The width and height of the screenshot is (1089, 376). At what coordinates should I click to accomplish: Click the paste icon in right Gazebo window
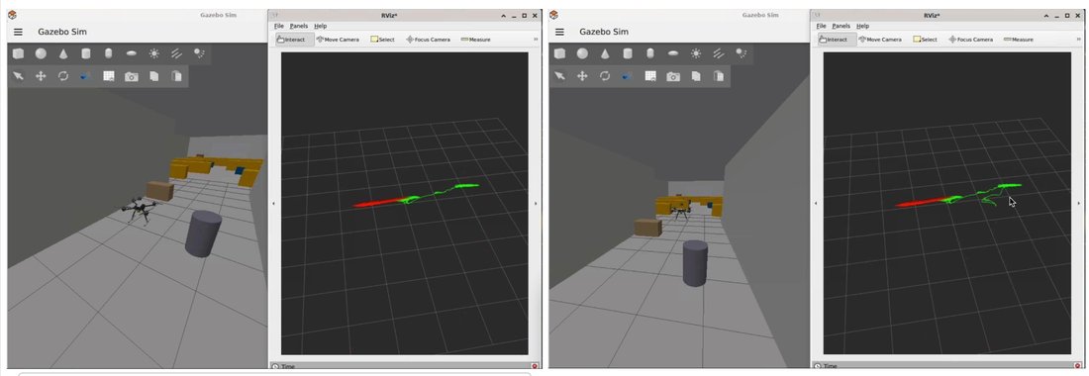click(x=718, y=76)
